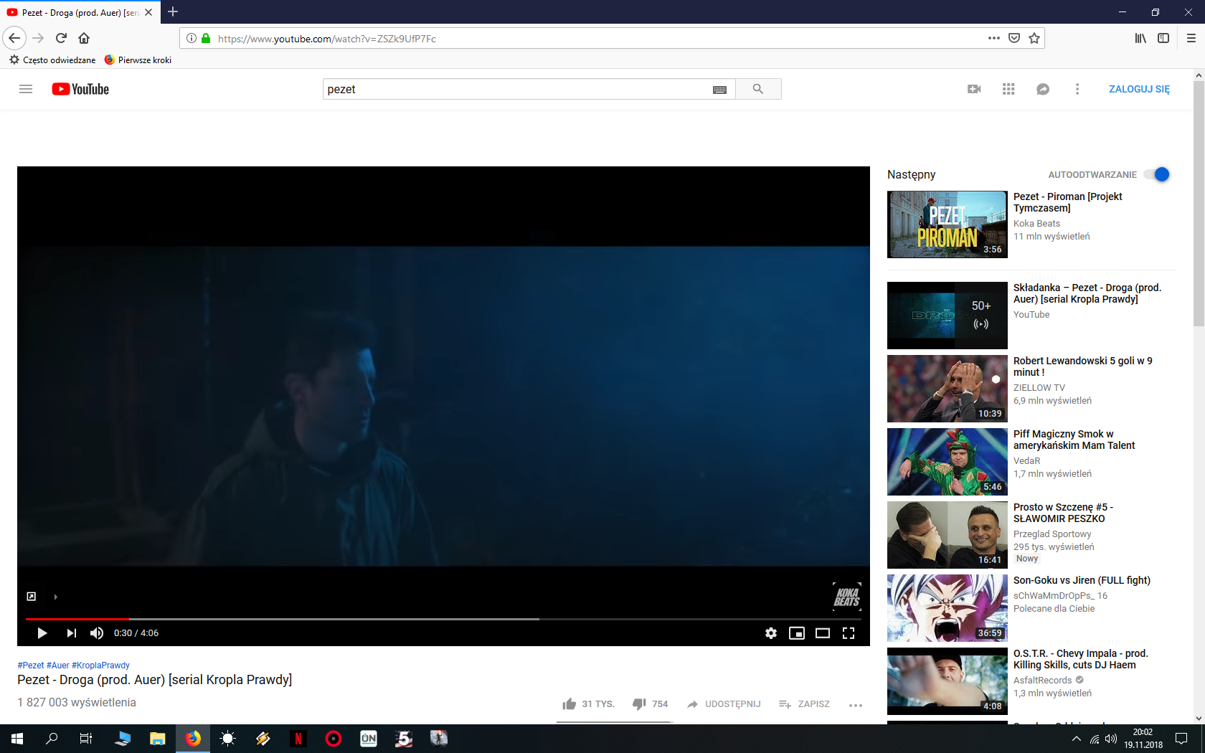Screen dimensions: 1205x753
Task: Click the Koka Beats channel watermark
Action: (x=846, y=597)
